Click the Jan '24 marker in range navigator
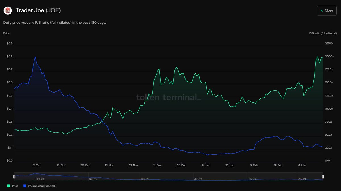This screenshot has height=191, width=341. click(198, 179)
